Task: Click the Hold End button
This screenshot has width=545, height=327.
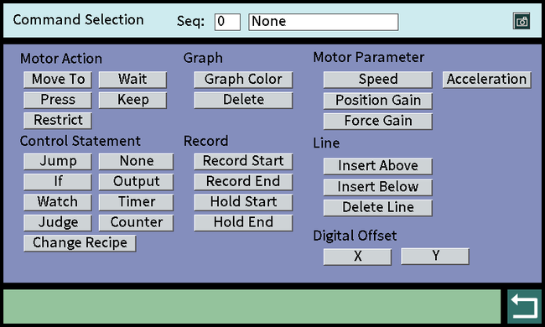Action: 243,223
